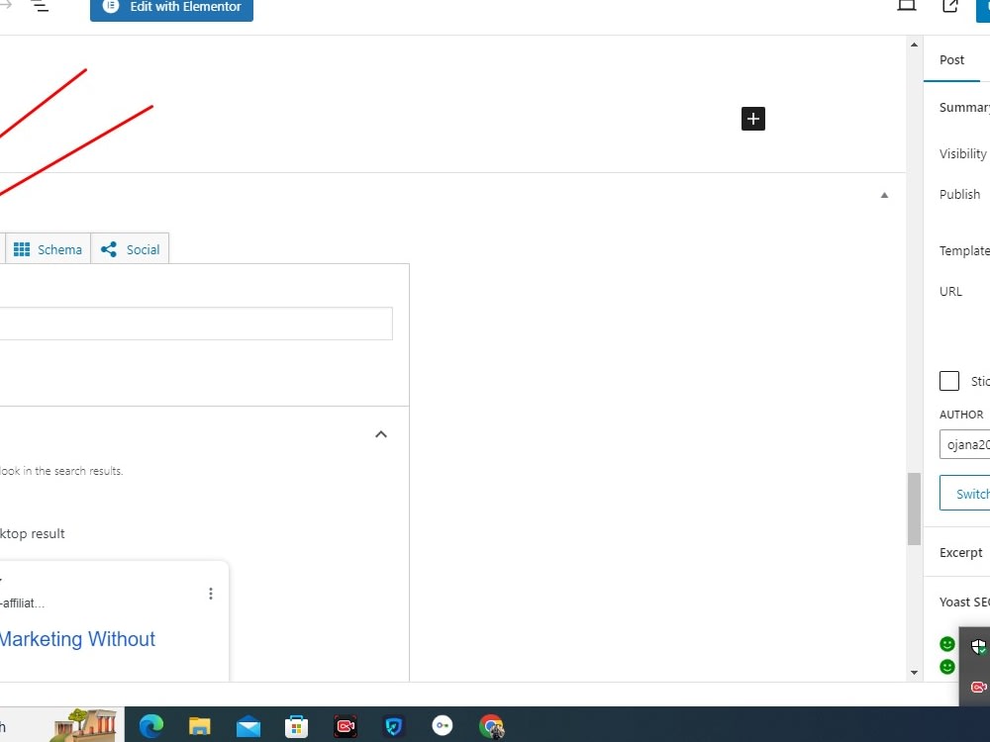990x742 pixels.
Task: Open the laptop-shaped preview icon
Action: click(x=907, y=6)
